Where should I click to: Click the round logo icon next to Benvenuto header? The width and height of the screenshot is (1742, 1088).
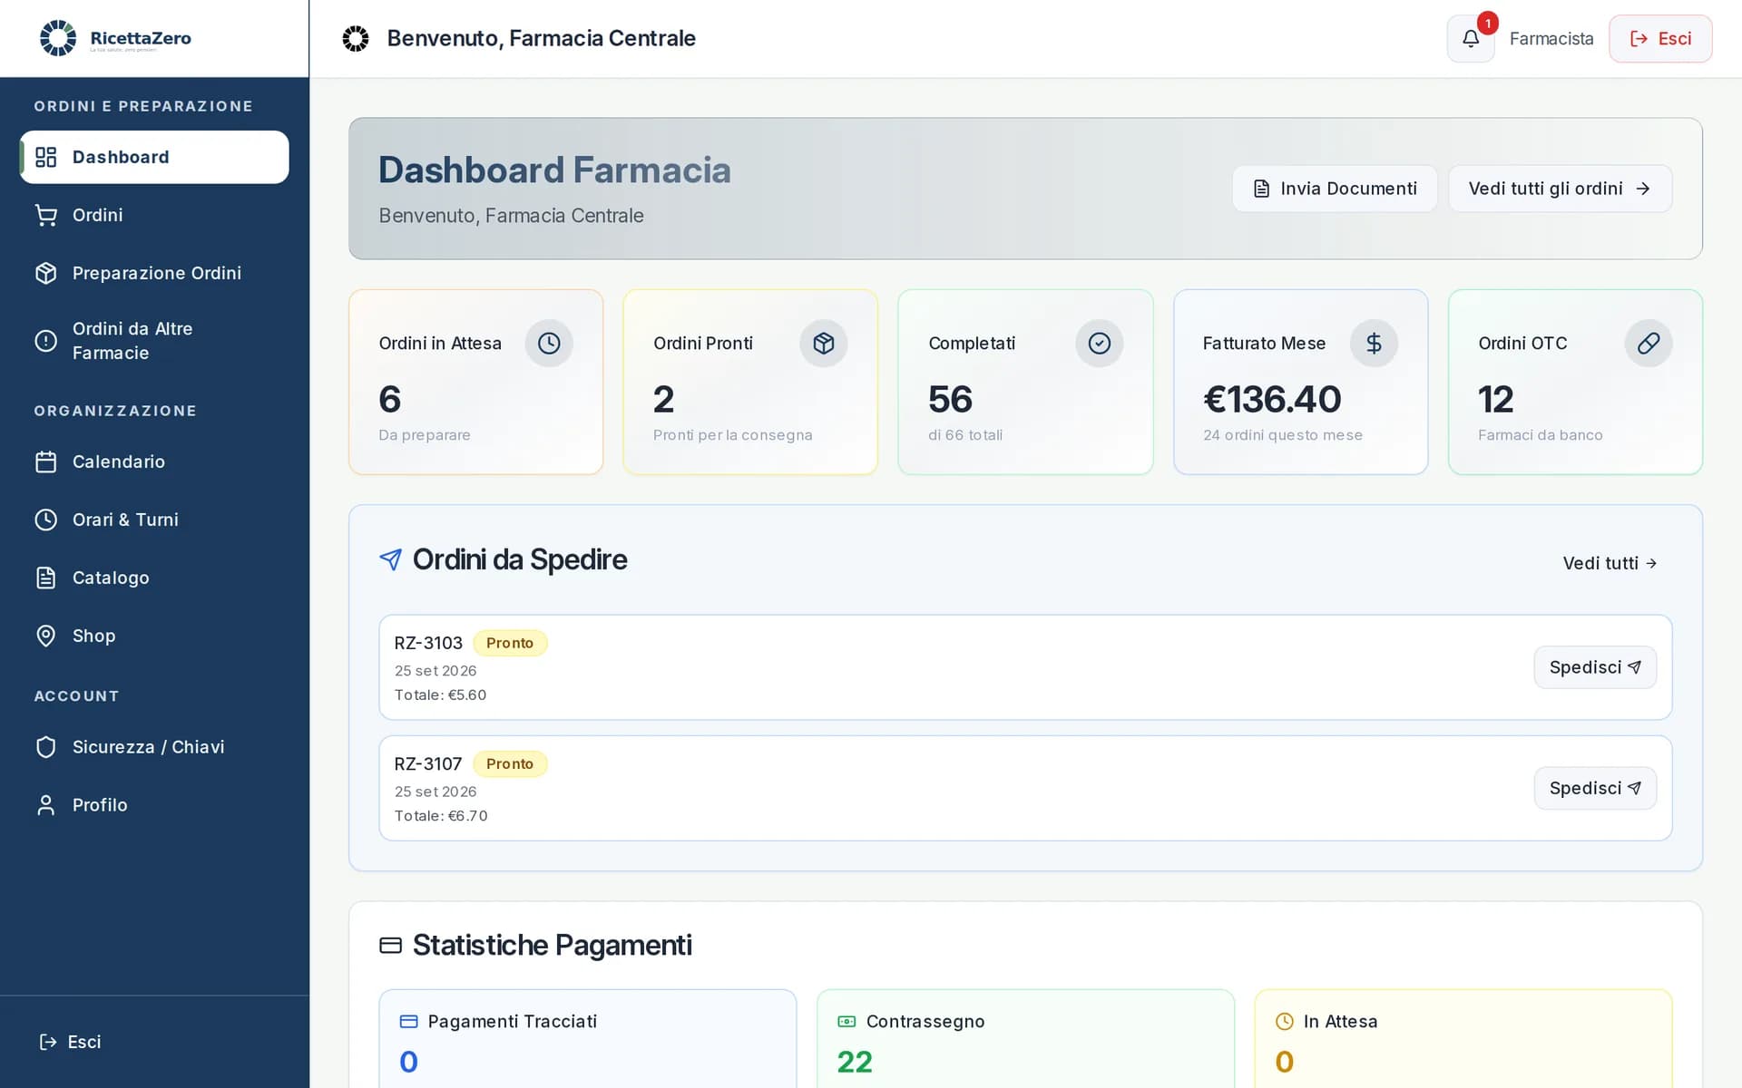[356, 38]
